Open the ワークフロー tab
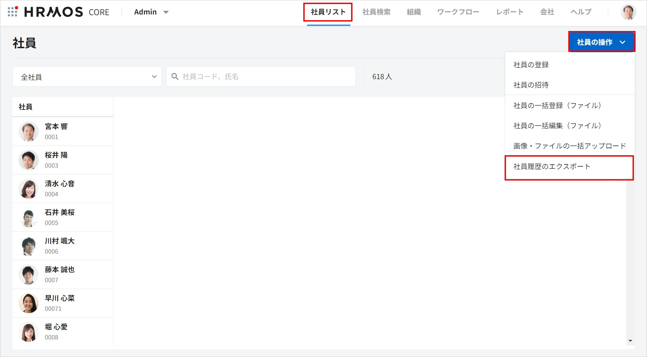Viewport: 647px width, 357px height. point(458,12)
